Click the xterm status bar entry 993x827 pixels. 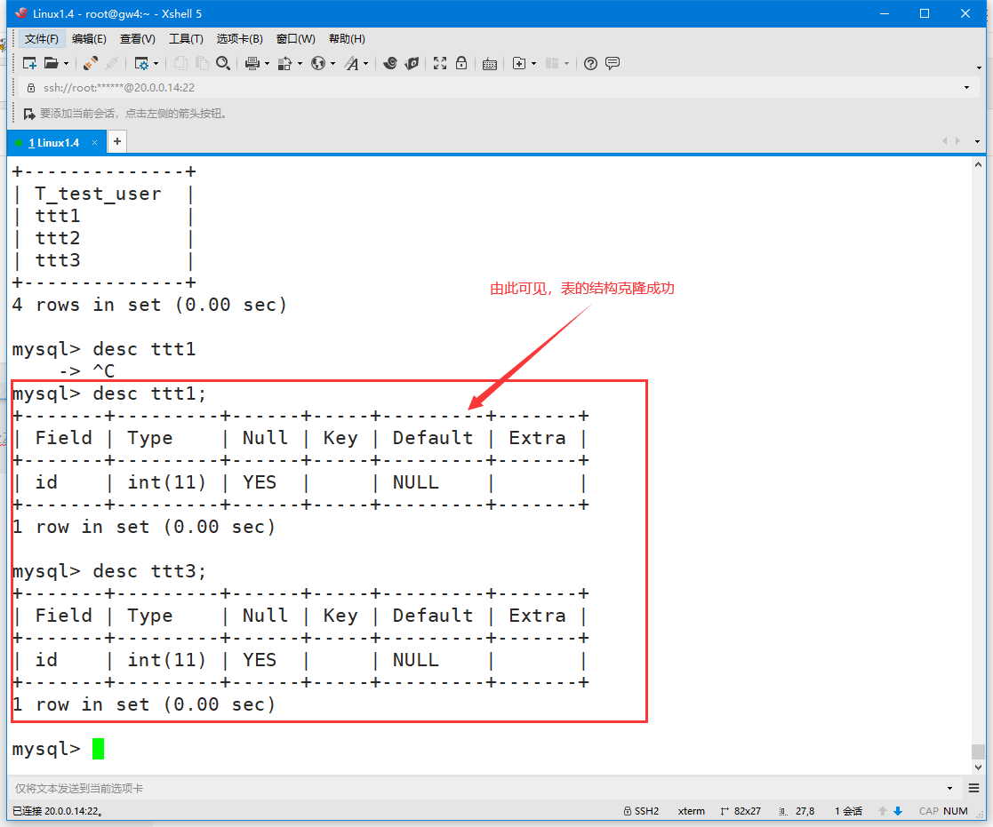coord(692,811)
